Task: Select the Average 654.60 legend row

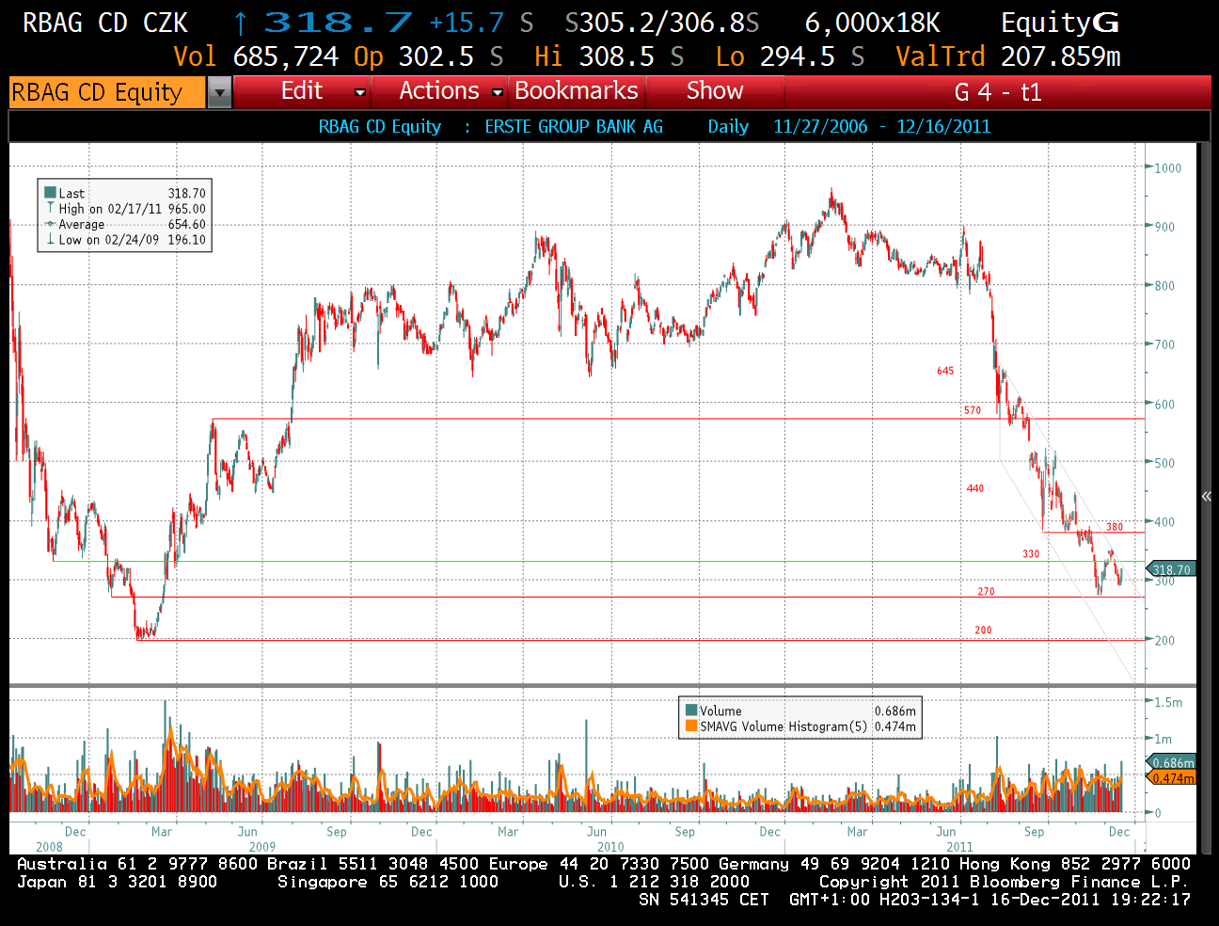Action: (x=124, y=224)
